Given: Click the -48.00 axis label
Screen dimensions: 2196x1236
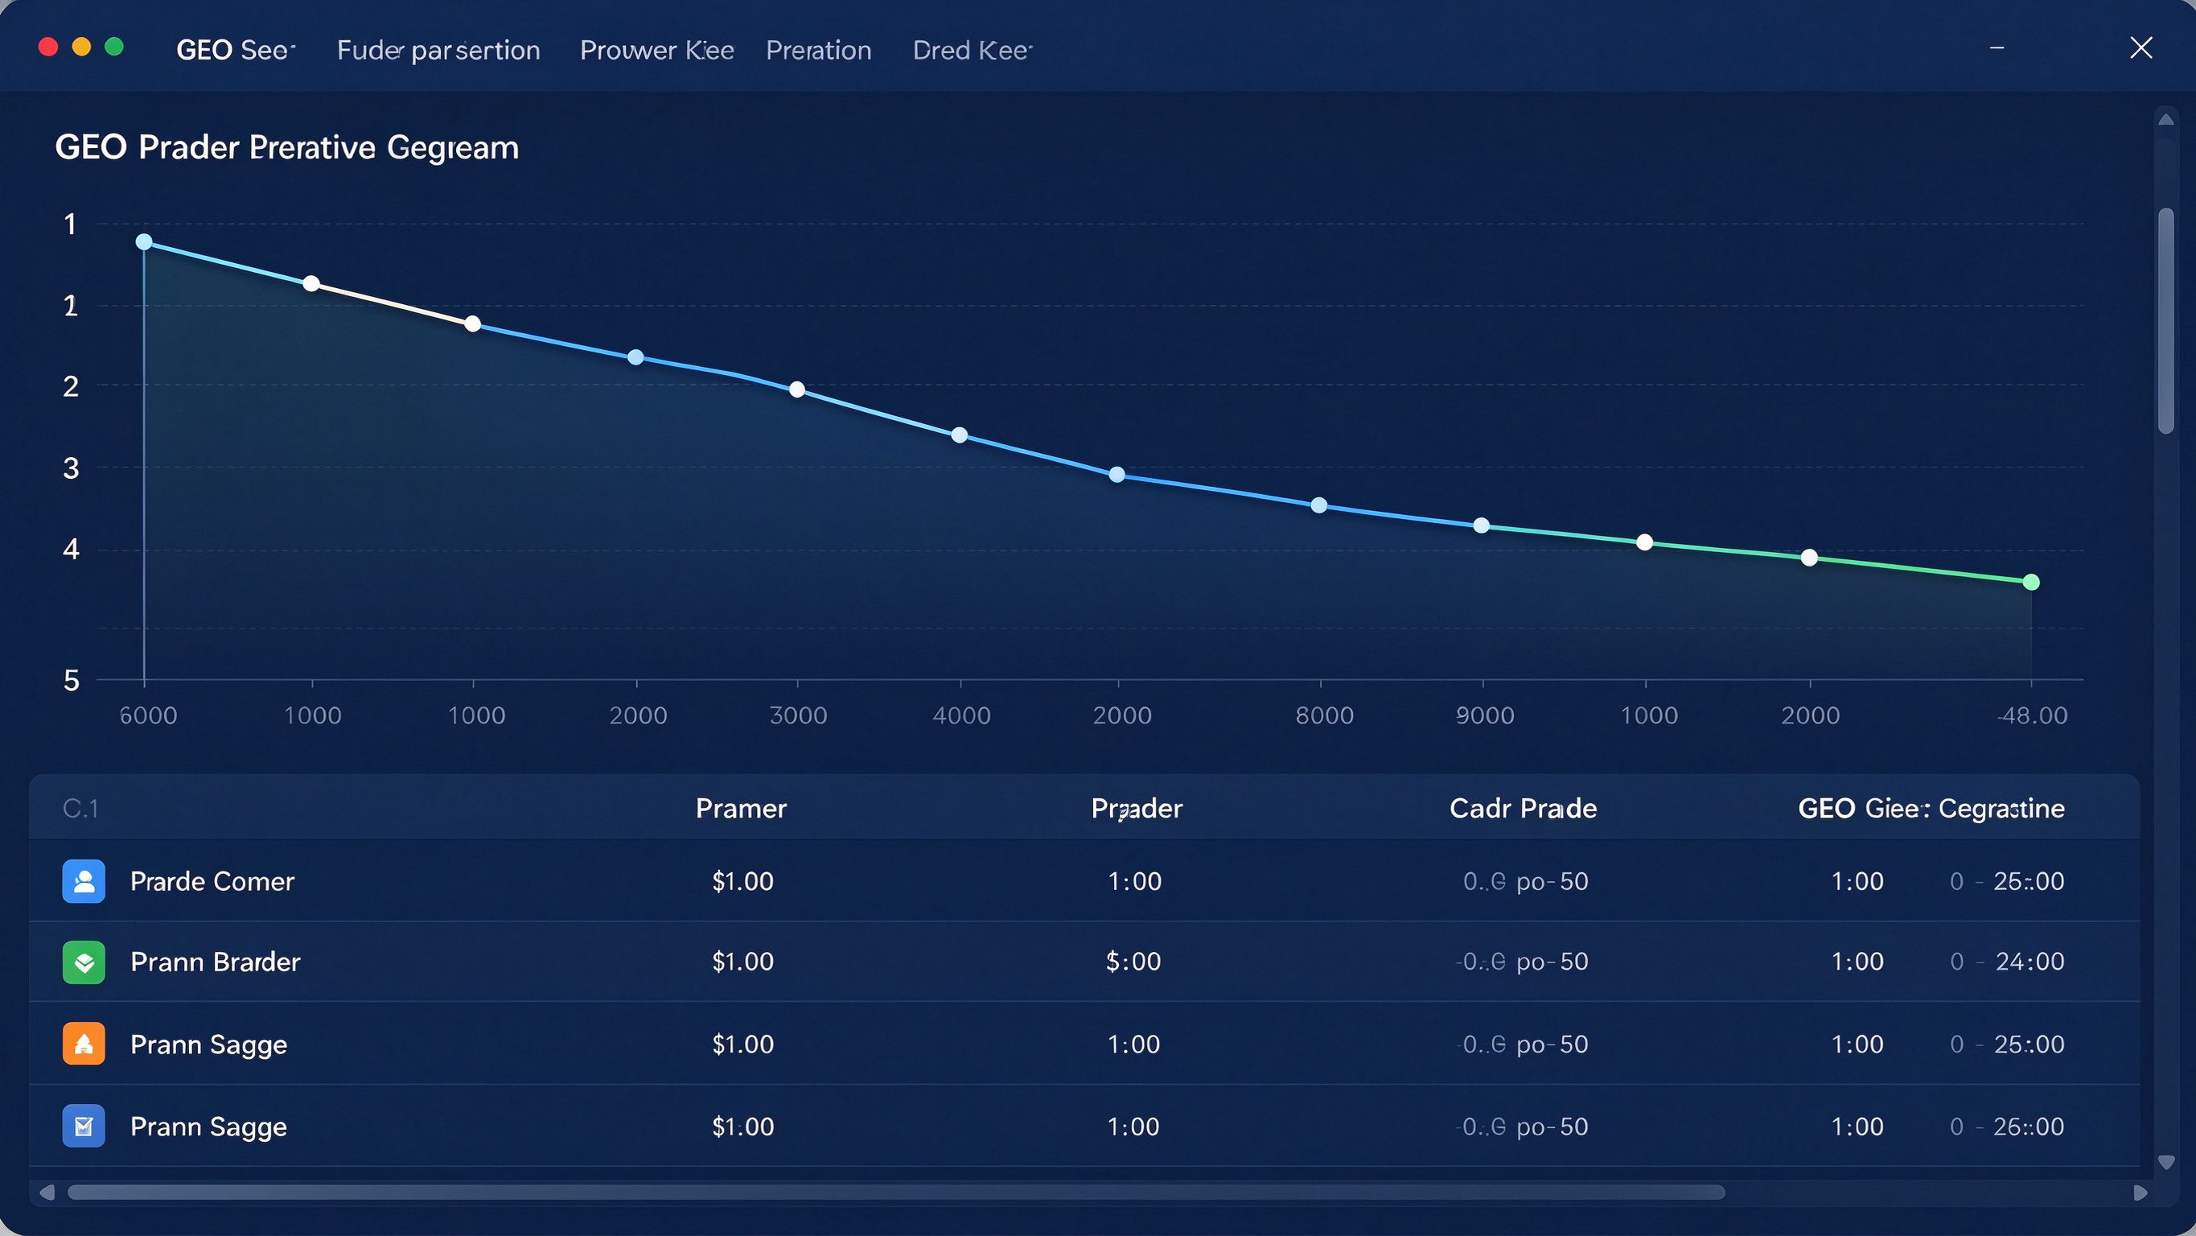Looking at the screenshot, I should click(2033, 715).
